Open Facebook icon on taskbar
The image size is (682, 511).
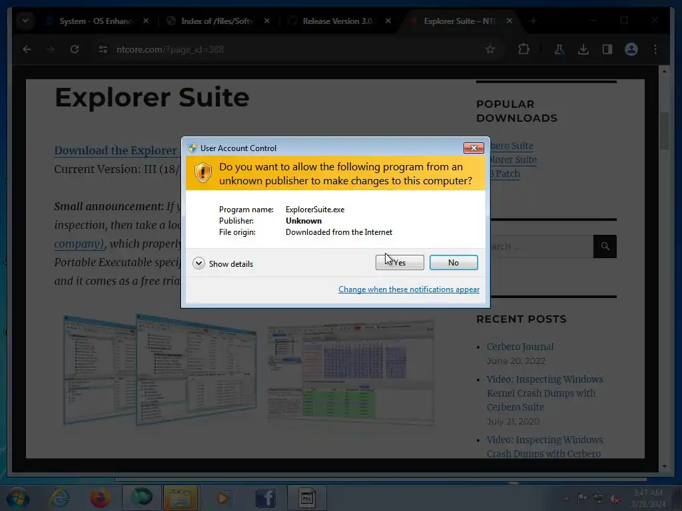(266, 498)
